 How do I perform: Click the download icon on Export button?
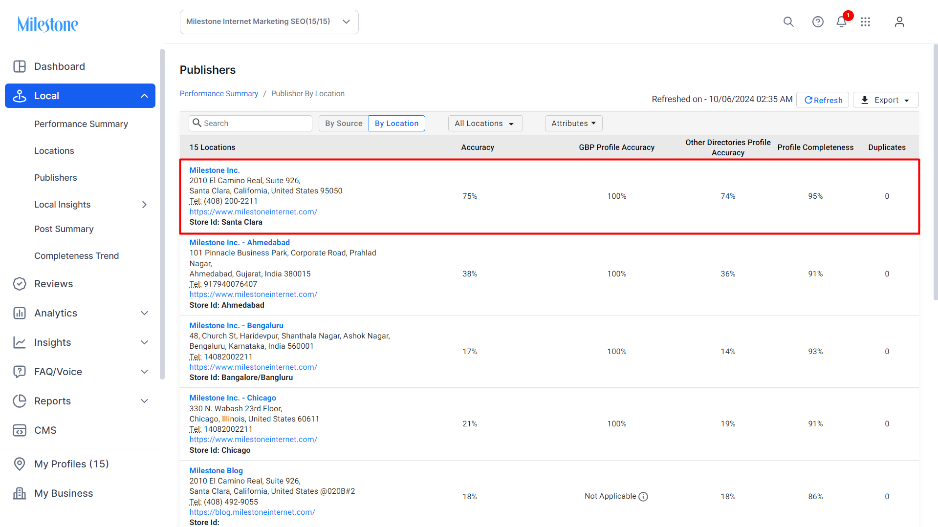coord(865,100)
